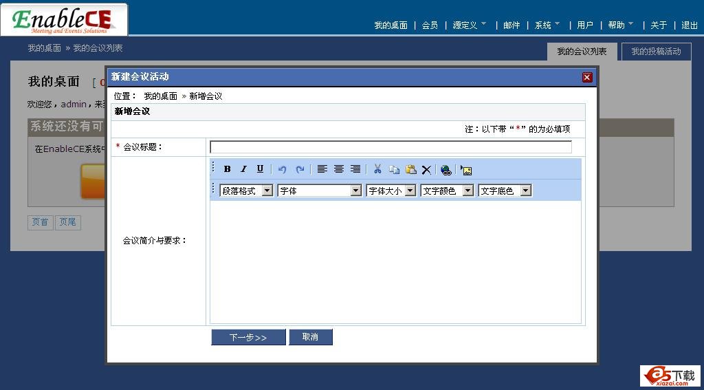Click the underline formatting icon
This screenshot has width=704, height=390.
[260, 169]
